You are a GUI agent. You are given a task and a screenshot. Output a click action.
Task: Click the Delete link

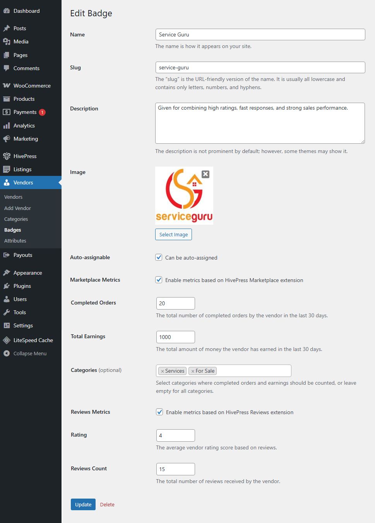[107, 504]
